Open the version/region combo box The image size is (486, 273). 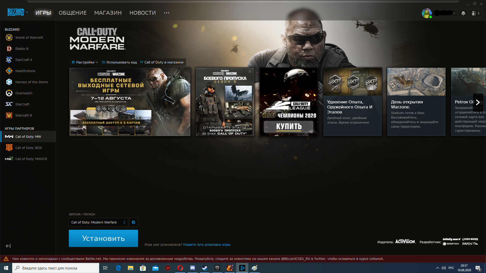coord(98,222)
